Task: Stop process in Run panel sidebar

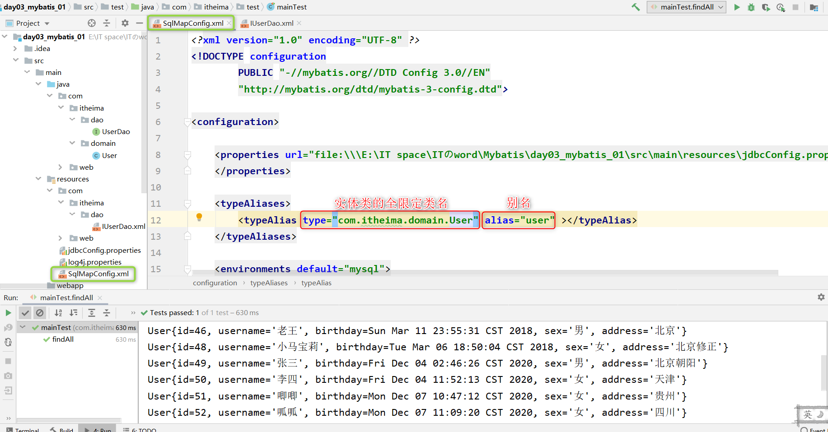Action: point(8,361)
